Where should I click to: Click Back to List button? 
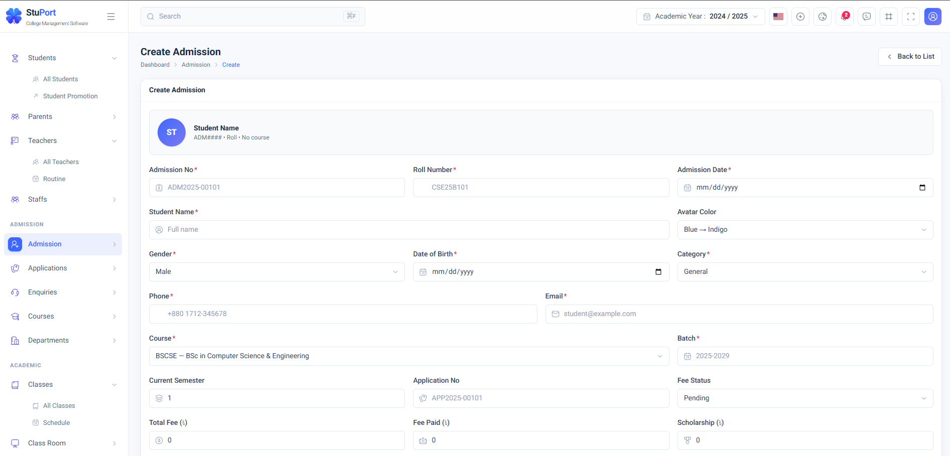[x=910, y=57]
